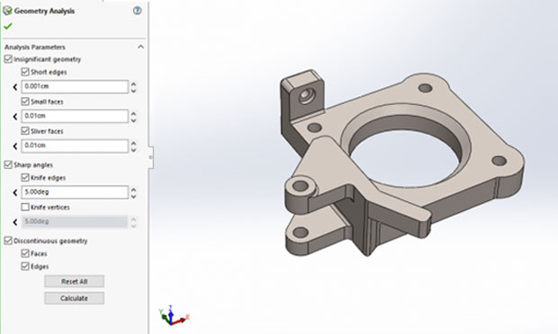Decrease Sliver faces value with down arrow
This screenshot has height=334, width=558.
[x=133, y=149]
